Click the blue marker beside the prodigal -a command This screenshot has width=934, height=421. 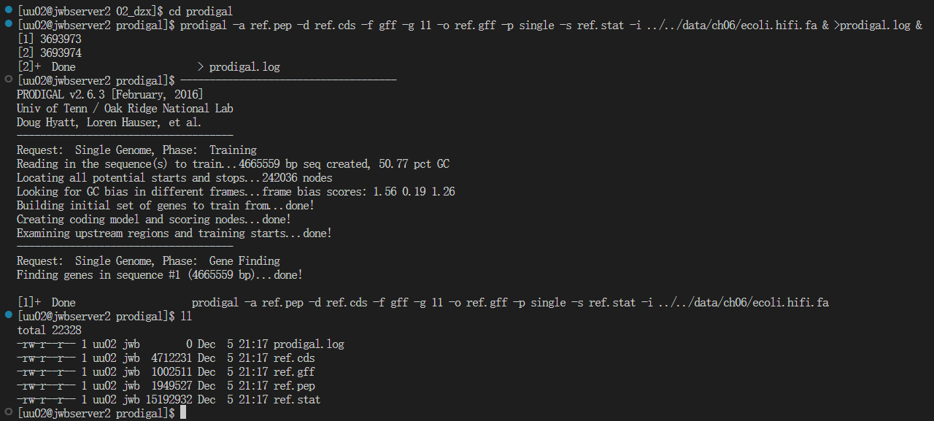click(8, 25)
